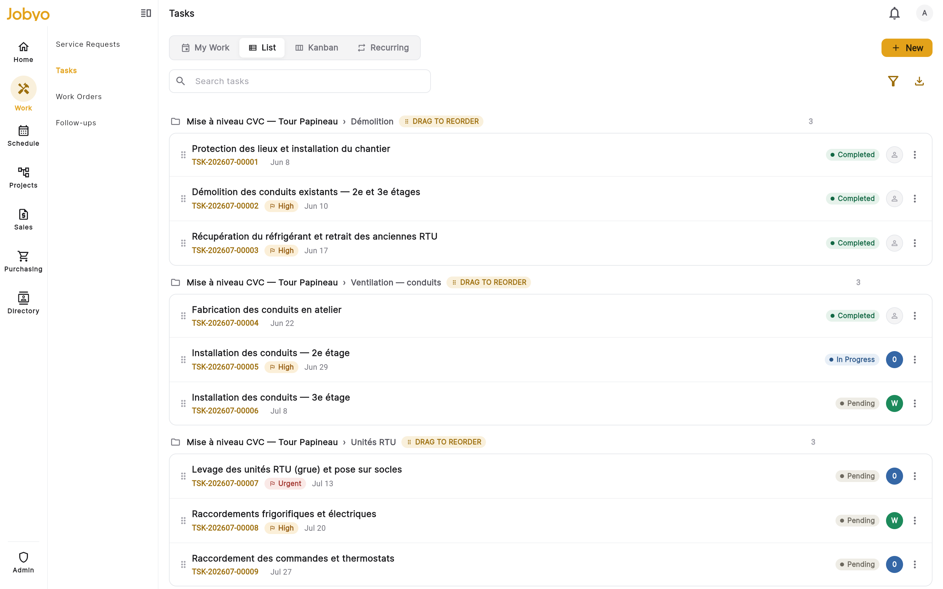Click drag handle of Installation 2e étage task
Image resolution: width=943 pixels, height=589 pixels.
[x=183, y=360]
